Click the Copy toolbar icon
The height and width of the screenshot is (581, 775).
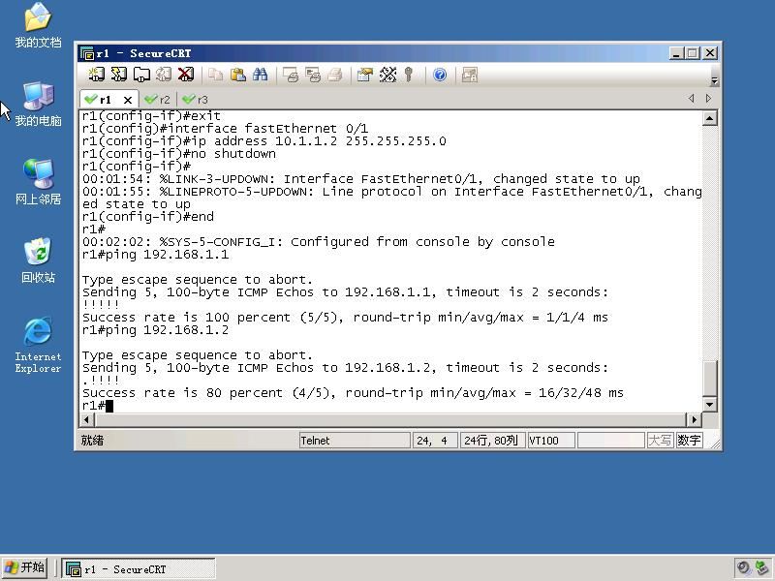click(x=215, y=75)
